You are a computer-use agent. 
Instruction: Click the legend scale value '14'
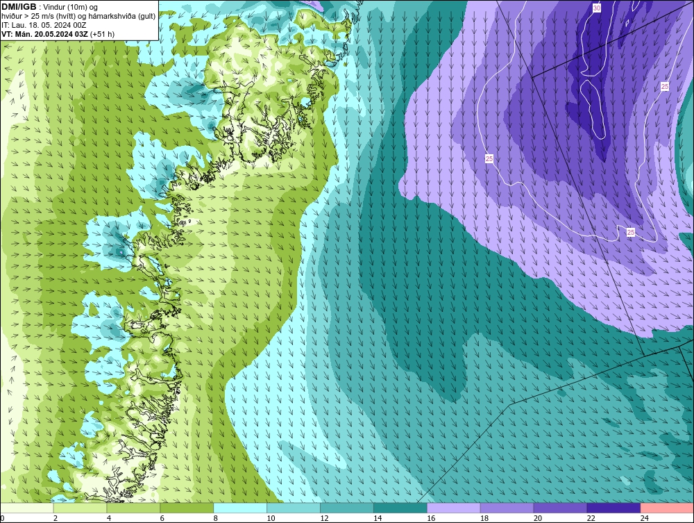pyautogui.click(x=378, y=518)
